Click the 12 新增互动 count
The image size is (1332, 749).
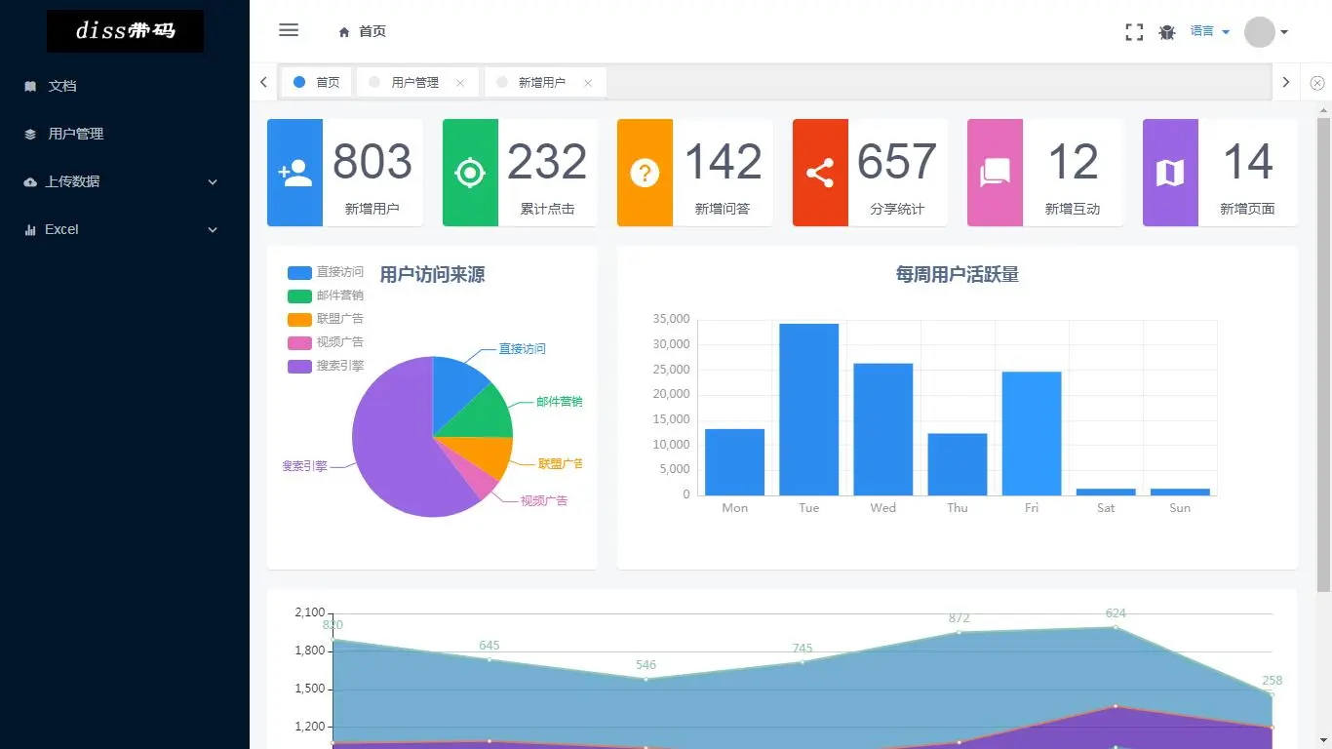1073,162
